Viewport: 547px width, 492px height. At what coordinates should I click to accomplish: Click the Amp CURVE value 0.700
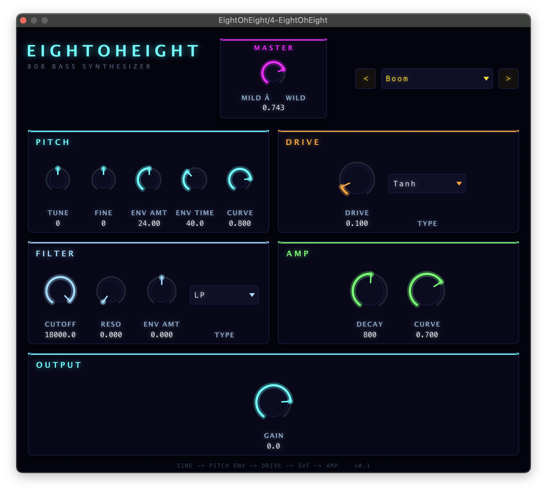[x=427, y=335]
